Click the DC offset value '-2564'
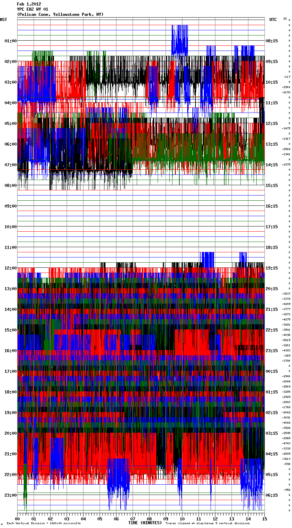292x528 pixels. (286, 149)
